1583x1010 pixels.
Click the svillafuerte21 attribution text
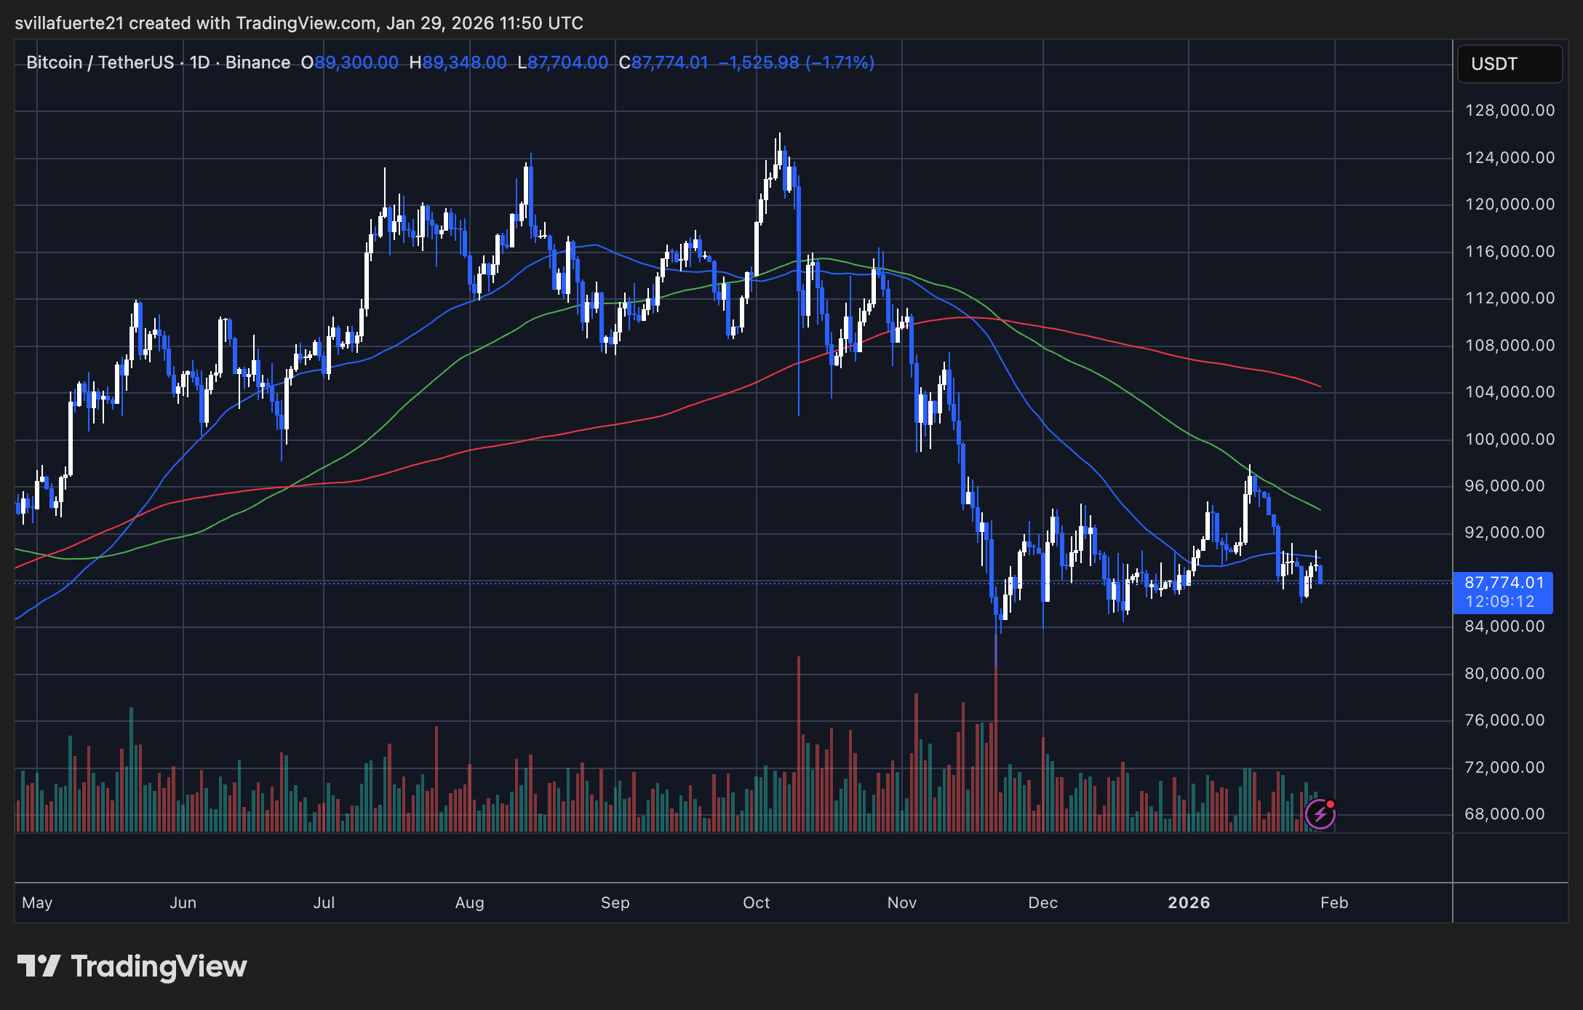pyautogui.click(x=68, y=23)
